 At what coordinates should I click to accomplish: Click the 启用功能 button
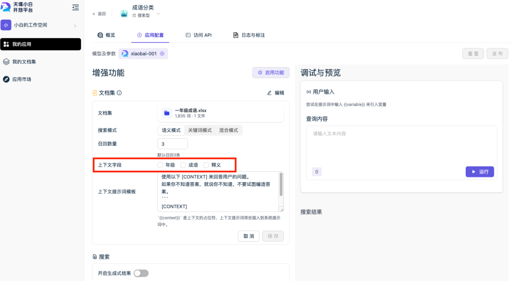(271, 73)
